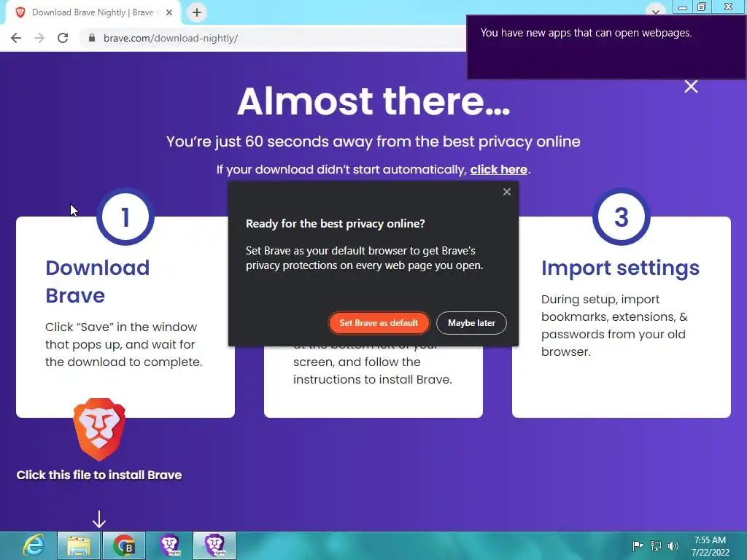
Task: Open the 'click here' download link
Action: click(x=498, y=169)
